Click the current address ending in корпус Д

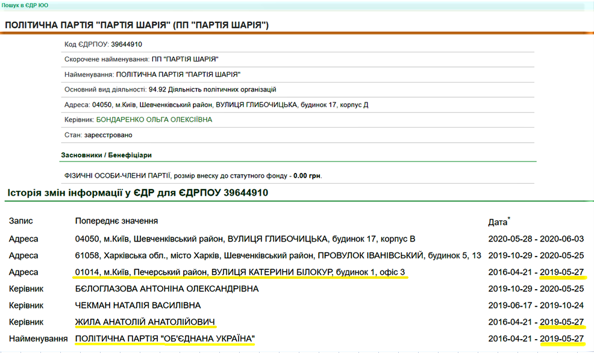(230, 105)
